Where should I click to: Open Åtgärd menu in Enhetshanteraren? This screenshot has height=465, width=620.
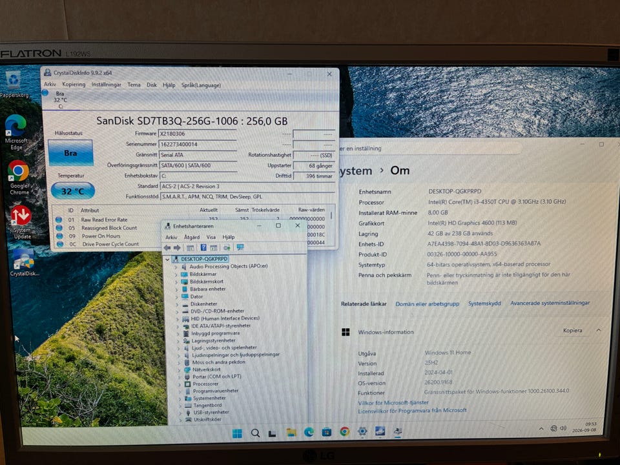point(192,237)
